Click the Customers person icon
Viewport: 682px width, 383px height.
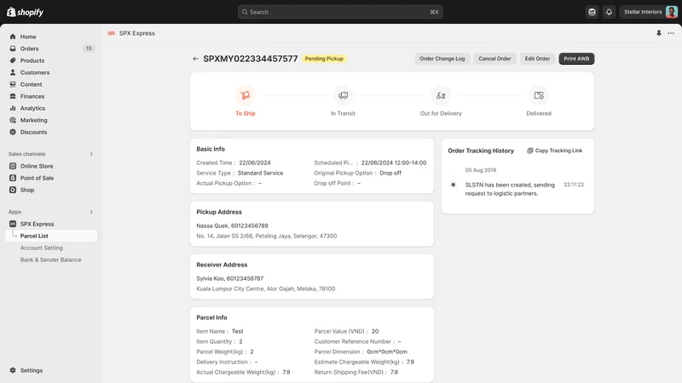(13, 72)
